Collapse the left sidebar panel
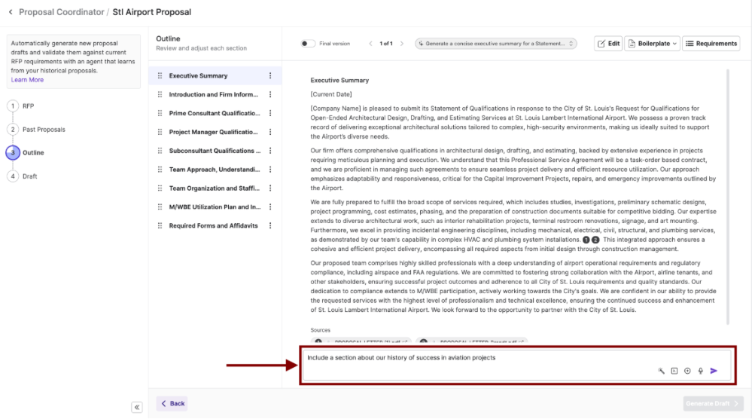Viewport: 752px width, 419px height. [x=137, y=407]
